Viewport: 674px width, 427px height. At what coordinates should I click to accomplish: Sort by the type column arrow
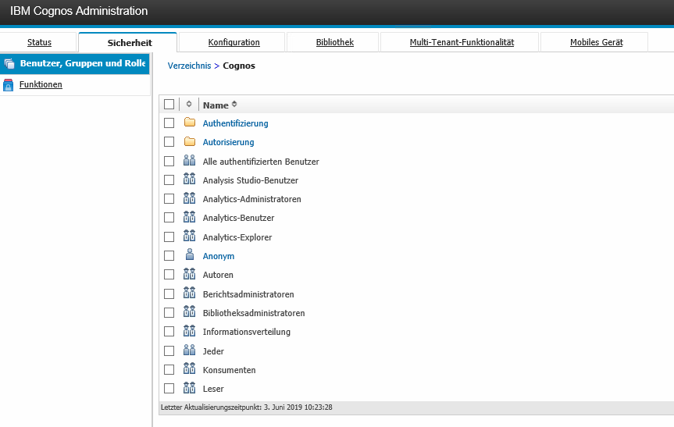click(189, 105)
